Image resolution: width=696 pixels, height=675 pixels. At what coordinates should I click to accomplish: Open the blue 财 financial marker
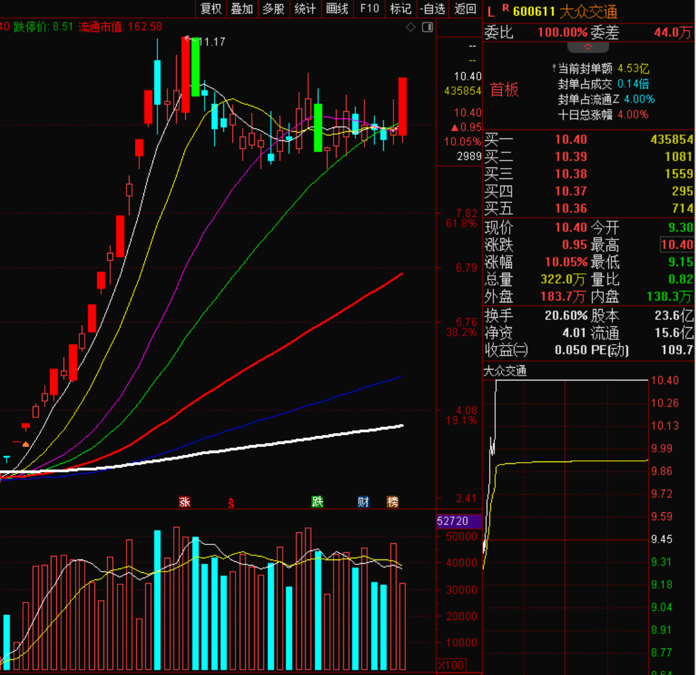(x=363, y=501)
